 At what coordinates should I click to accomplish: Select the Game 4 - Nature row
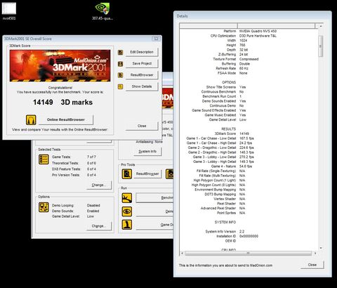coord(249,166)
